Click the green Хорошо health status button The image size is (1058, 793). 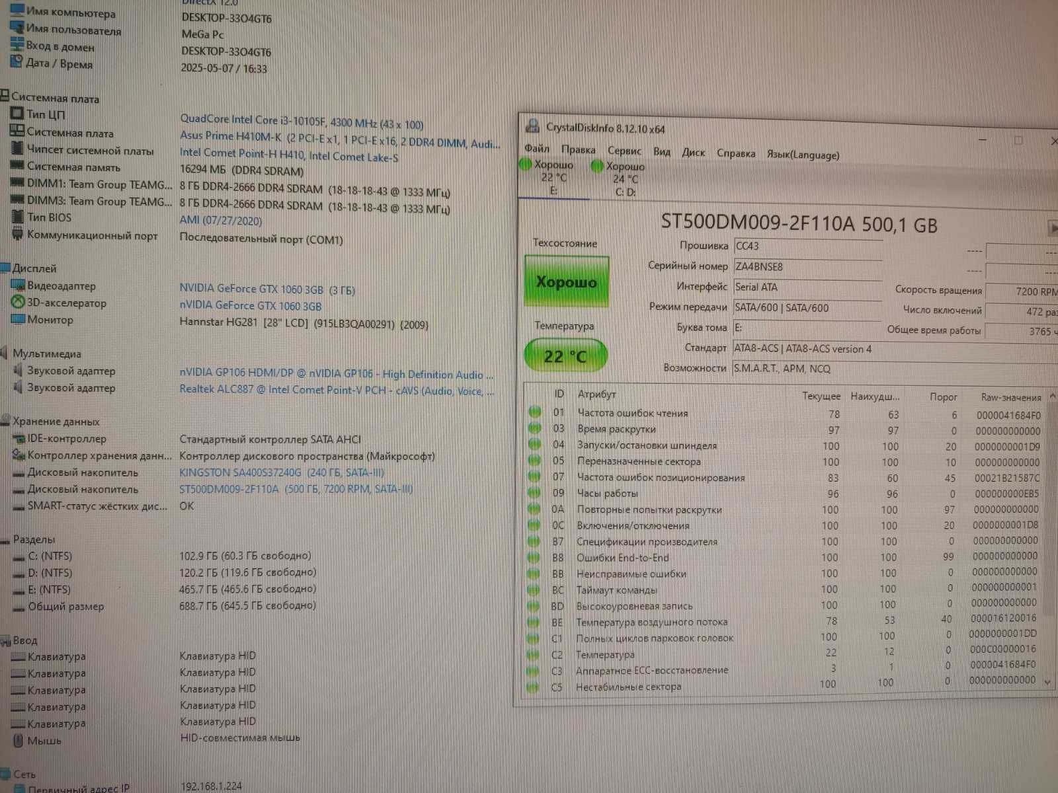point(566,282)
